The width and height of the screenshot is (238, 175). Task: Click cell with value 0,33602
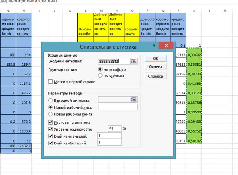(194, 53)
